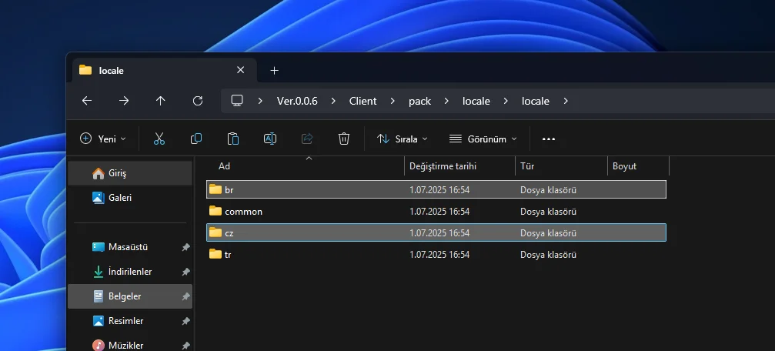This screenshot has width=775, height=351.
Task: Unpin Masaüstü using its pin icon
Action: (x=185, y=247)
